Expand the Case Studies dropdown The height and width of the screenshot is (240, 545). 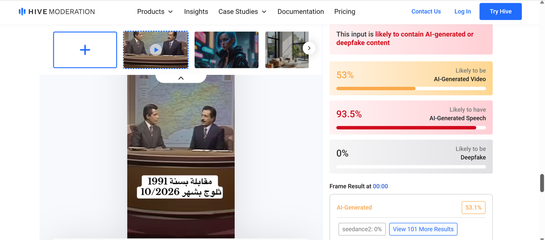point(242,12)
